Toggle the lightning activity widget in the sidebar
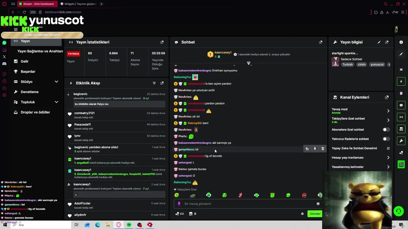The width and height of the screenshot is (408, 229). click(401, 82)
